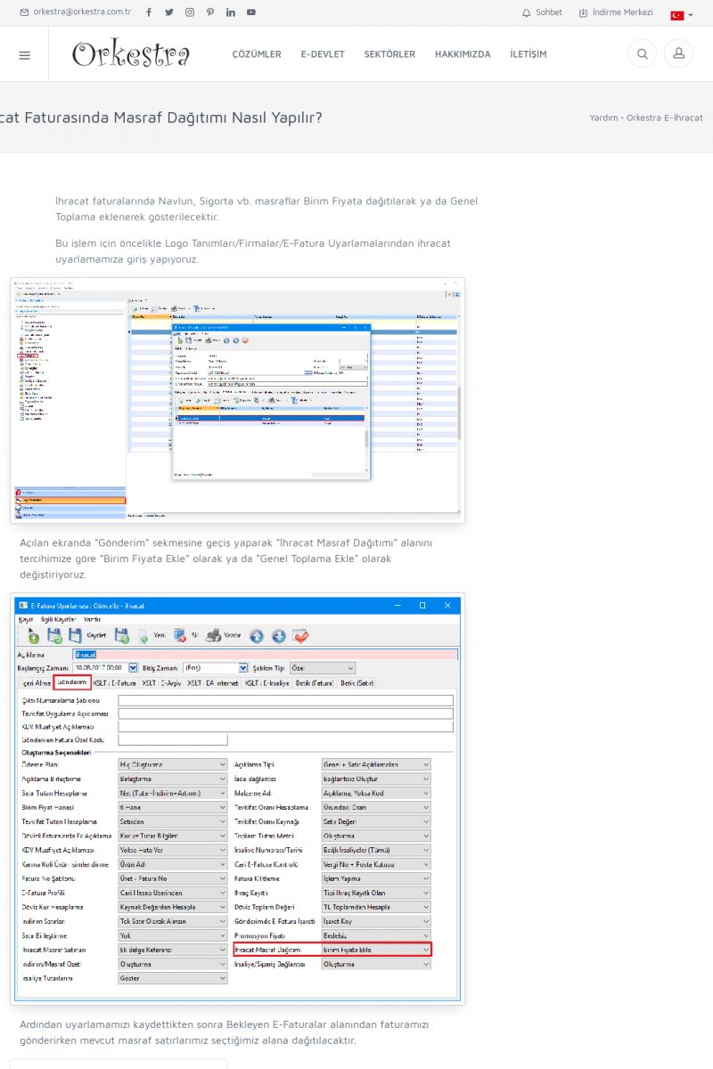The image size is (713, 1069).
Task: Open the YouTube icon link
Action: coord(251,12)
